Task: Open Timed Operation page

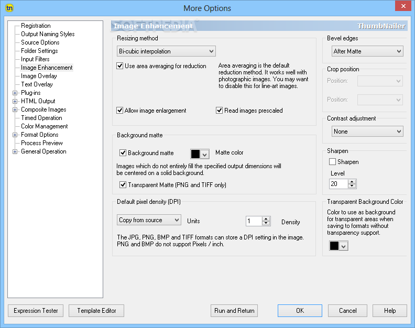Action: pos(41,118)
